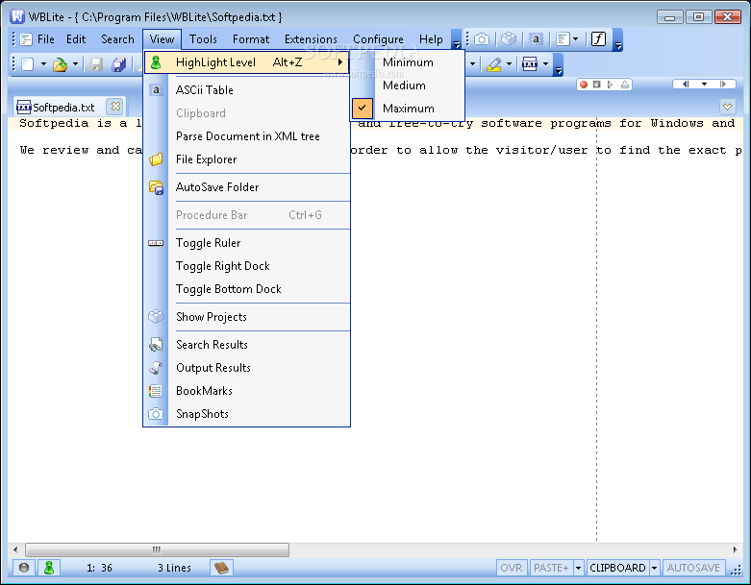Click the function f toolbar icon
This screenshot has width=751, height=585.
point(599,38)
